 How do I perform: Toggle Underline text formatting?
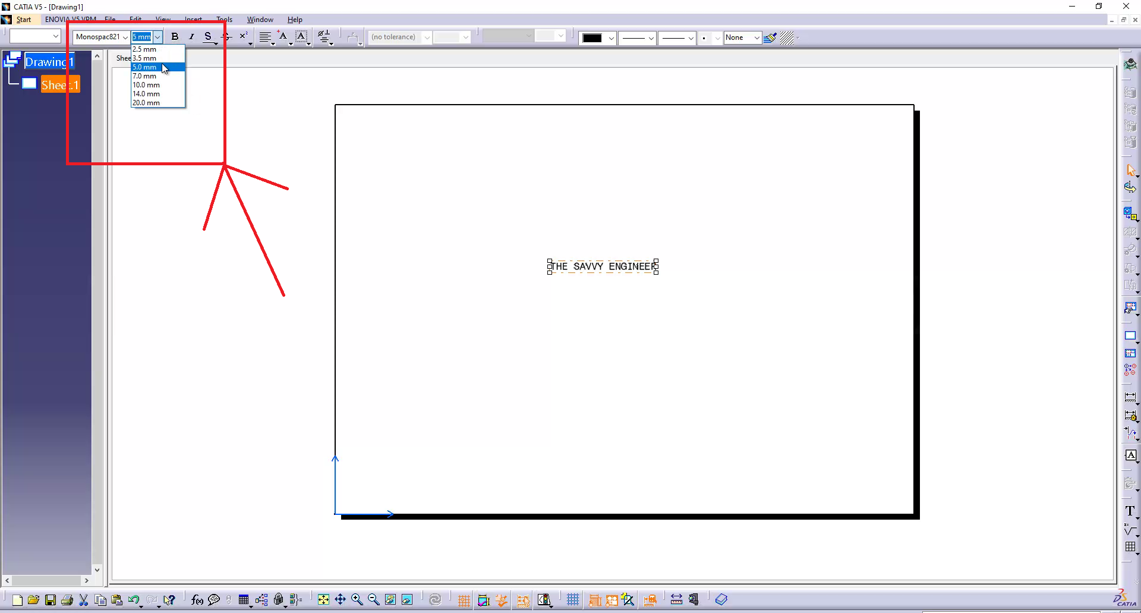click(x=208, y=37)
